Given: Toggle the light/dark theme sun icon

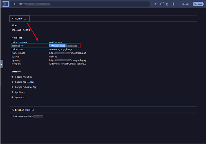Looking at the screenshot, I should coord(174,4).
